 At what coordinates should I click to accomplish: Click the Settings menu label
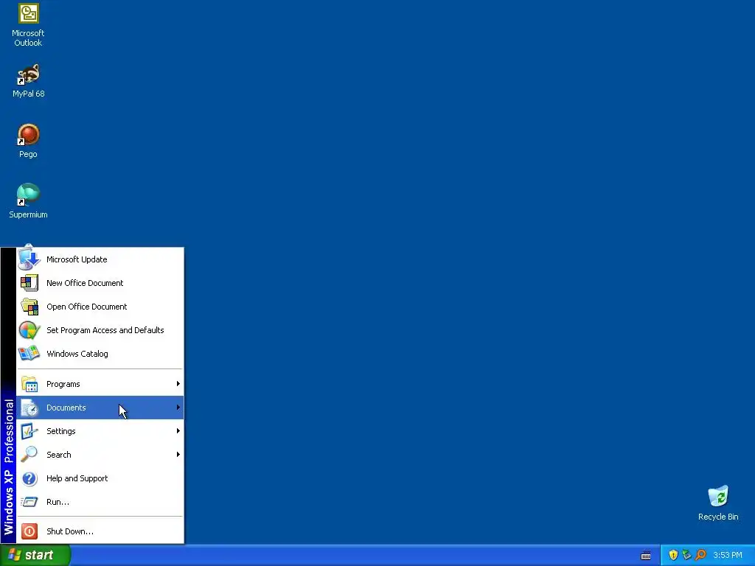(x=60, y=431)
